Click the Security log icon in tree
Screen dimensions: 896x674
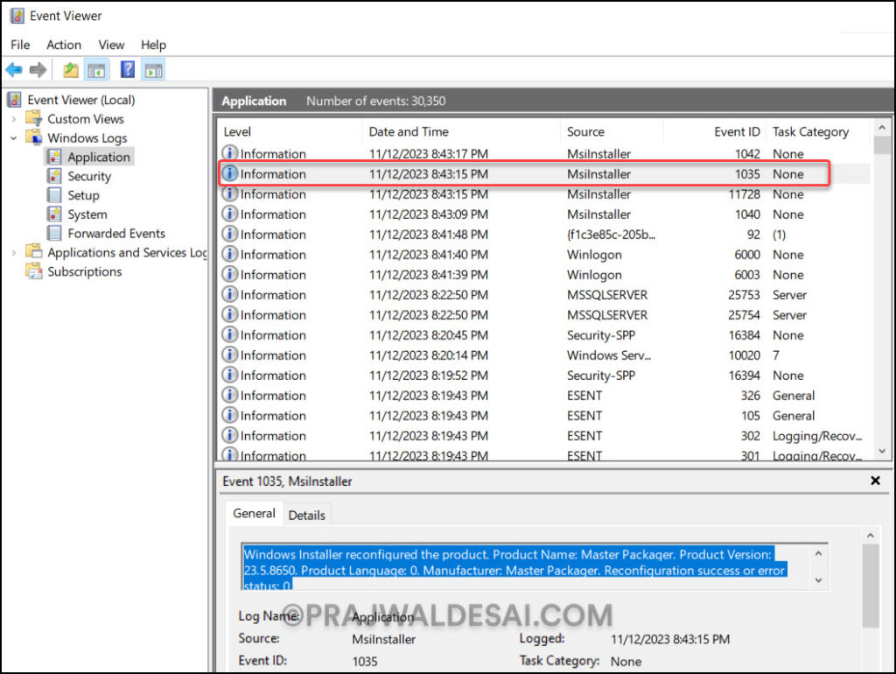(x=55, y=176)
